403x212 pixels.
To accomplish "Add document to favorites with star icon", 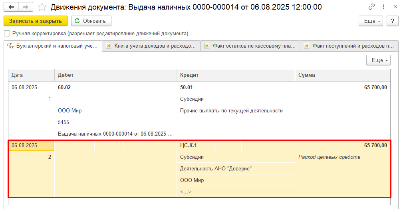I will tap(42, 7).
